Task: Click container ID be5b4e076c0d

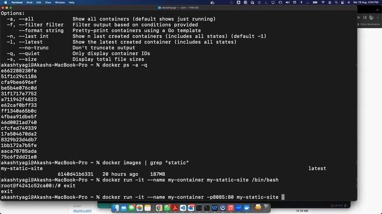Action: pyautogui.click(x=19, y=88)
